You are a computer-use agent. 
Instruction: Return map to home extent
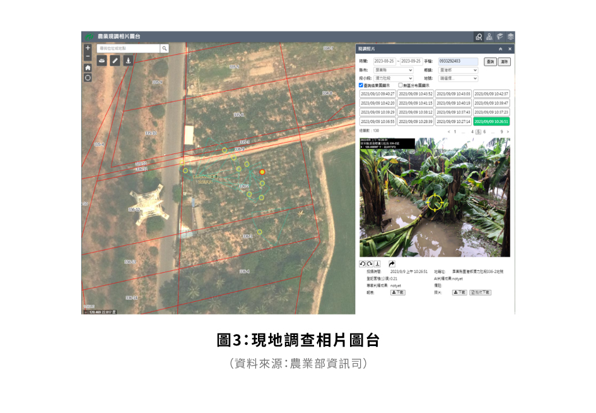(x=88, y=68)
